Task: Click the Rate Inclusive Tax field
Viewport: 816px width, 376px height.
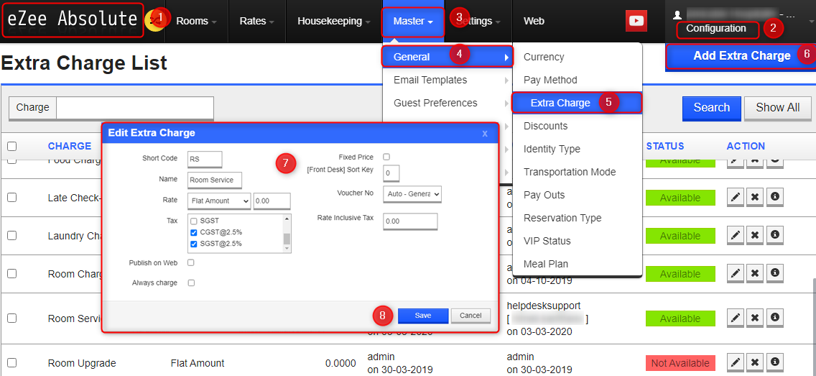Action: [x=410, y=221]
